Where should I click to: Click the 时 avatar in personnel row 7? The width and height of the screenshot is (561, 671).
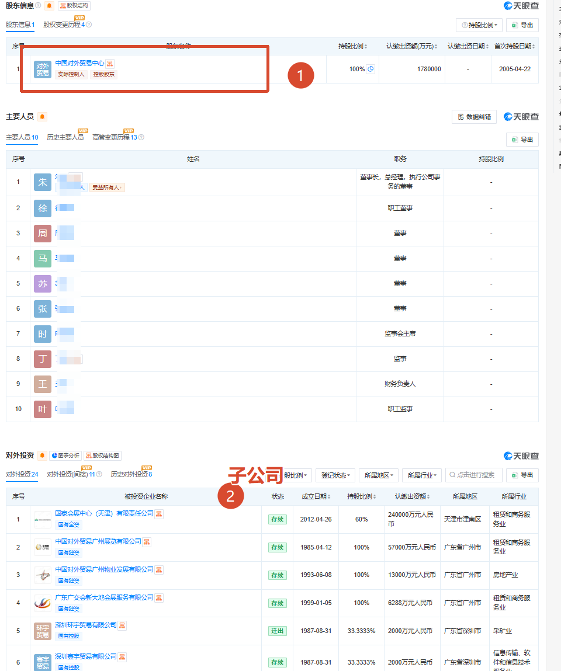pyautogui.click(x=43, y=334)
